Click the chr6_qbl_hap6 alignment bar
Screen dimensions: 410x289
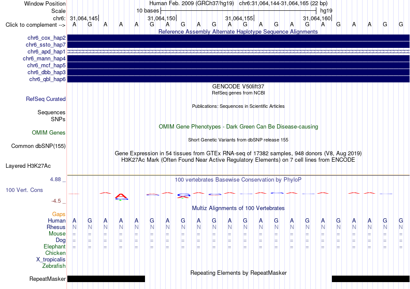point(238,79)
